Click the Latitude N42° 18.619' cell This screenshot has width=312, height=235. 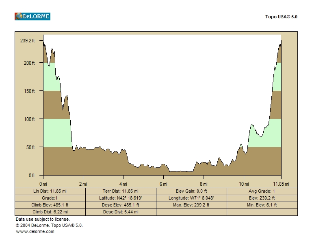click(121, 198)
